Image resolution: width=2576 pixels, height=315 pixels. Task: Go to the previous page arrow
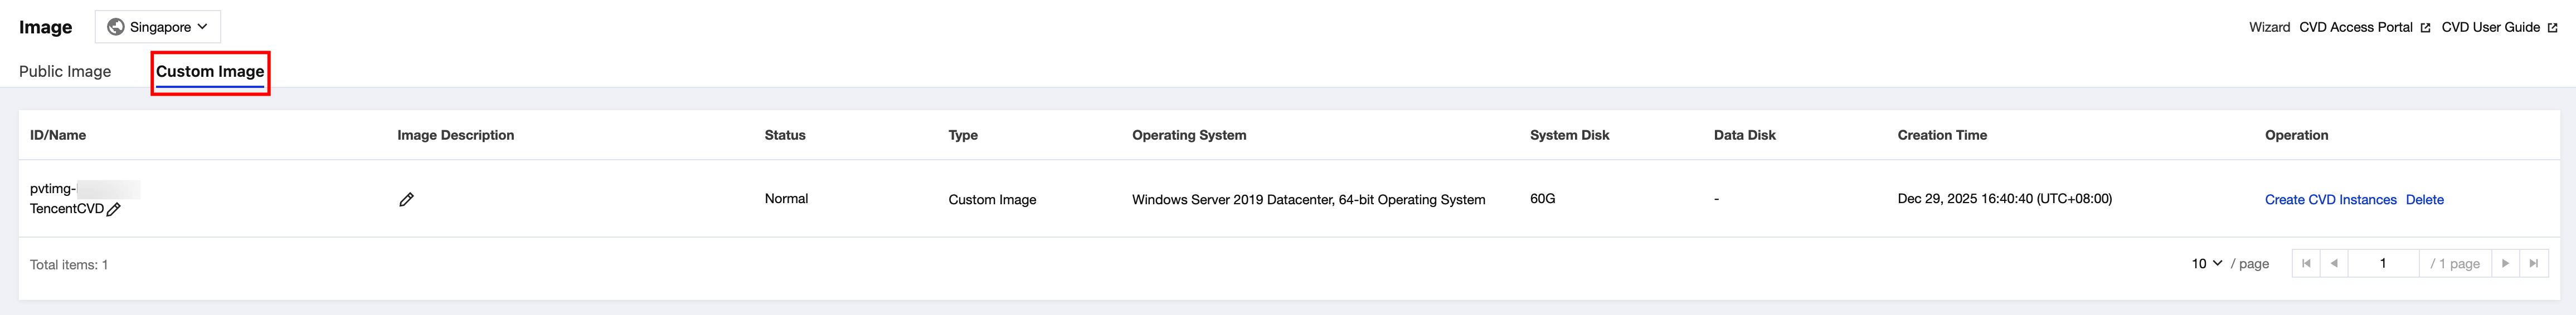[x=2333, y=263]
